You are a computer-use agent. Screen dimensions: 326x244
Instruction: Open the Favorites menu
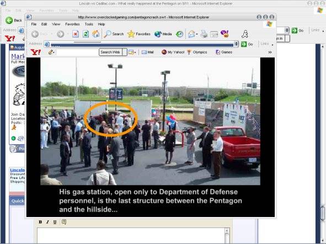[72, 24]
